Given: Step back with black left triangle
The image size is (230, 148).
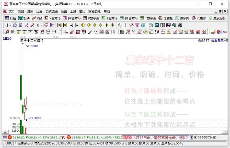Looking at the screenshot, I should [71, 25].
